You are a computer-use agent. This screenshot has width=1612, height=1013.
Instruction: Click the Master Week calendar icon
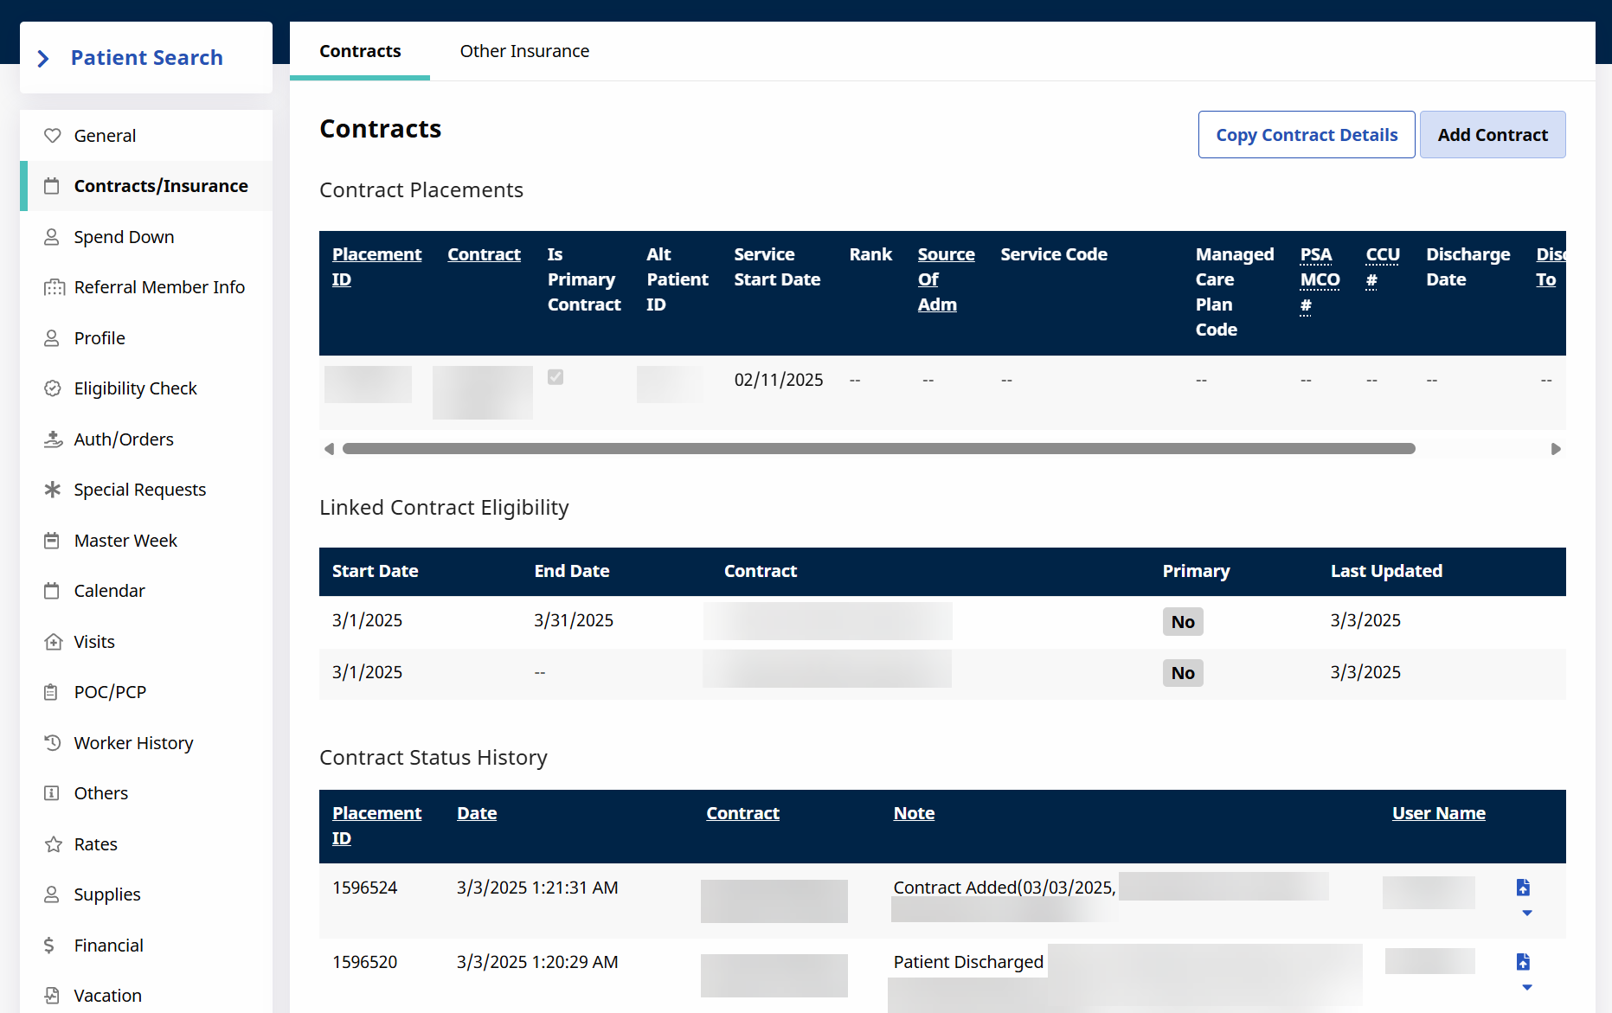coord(52,541)
